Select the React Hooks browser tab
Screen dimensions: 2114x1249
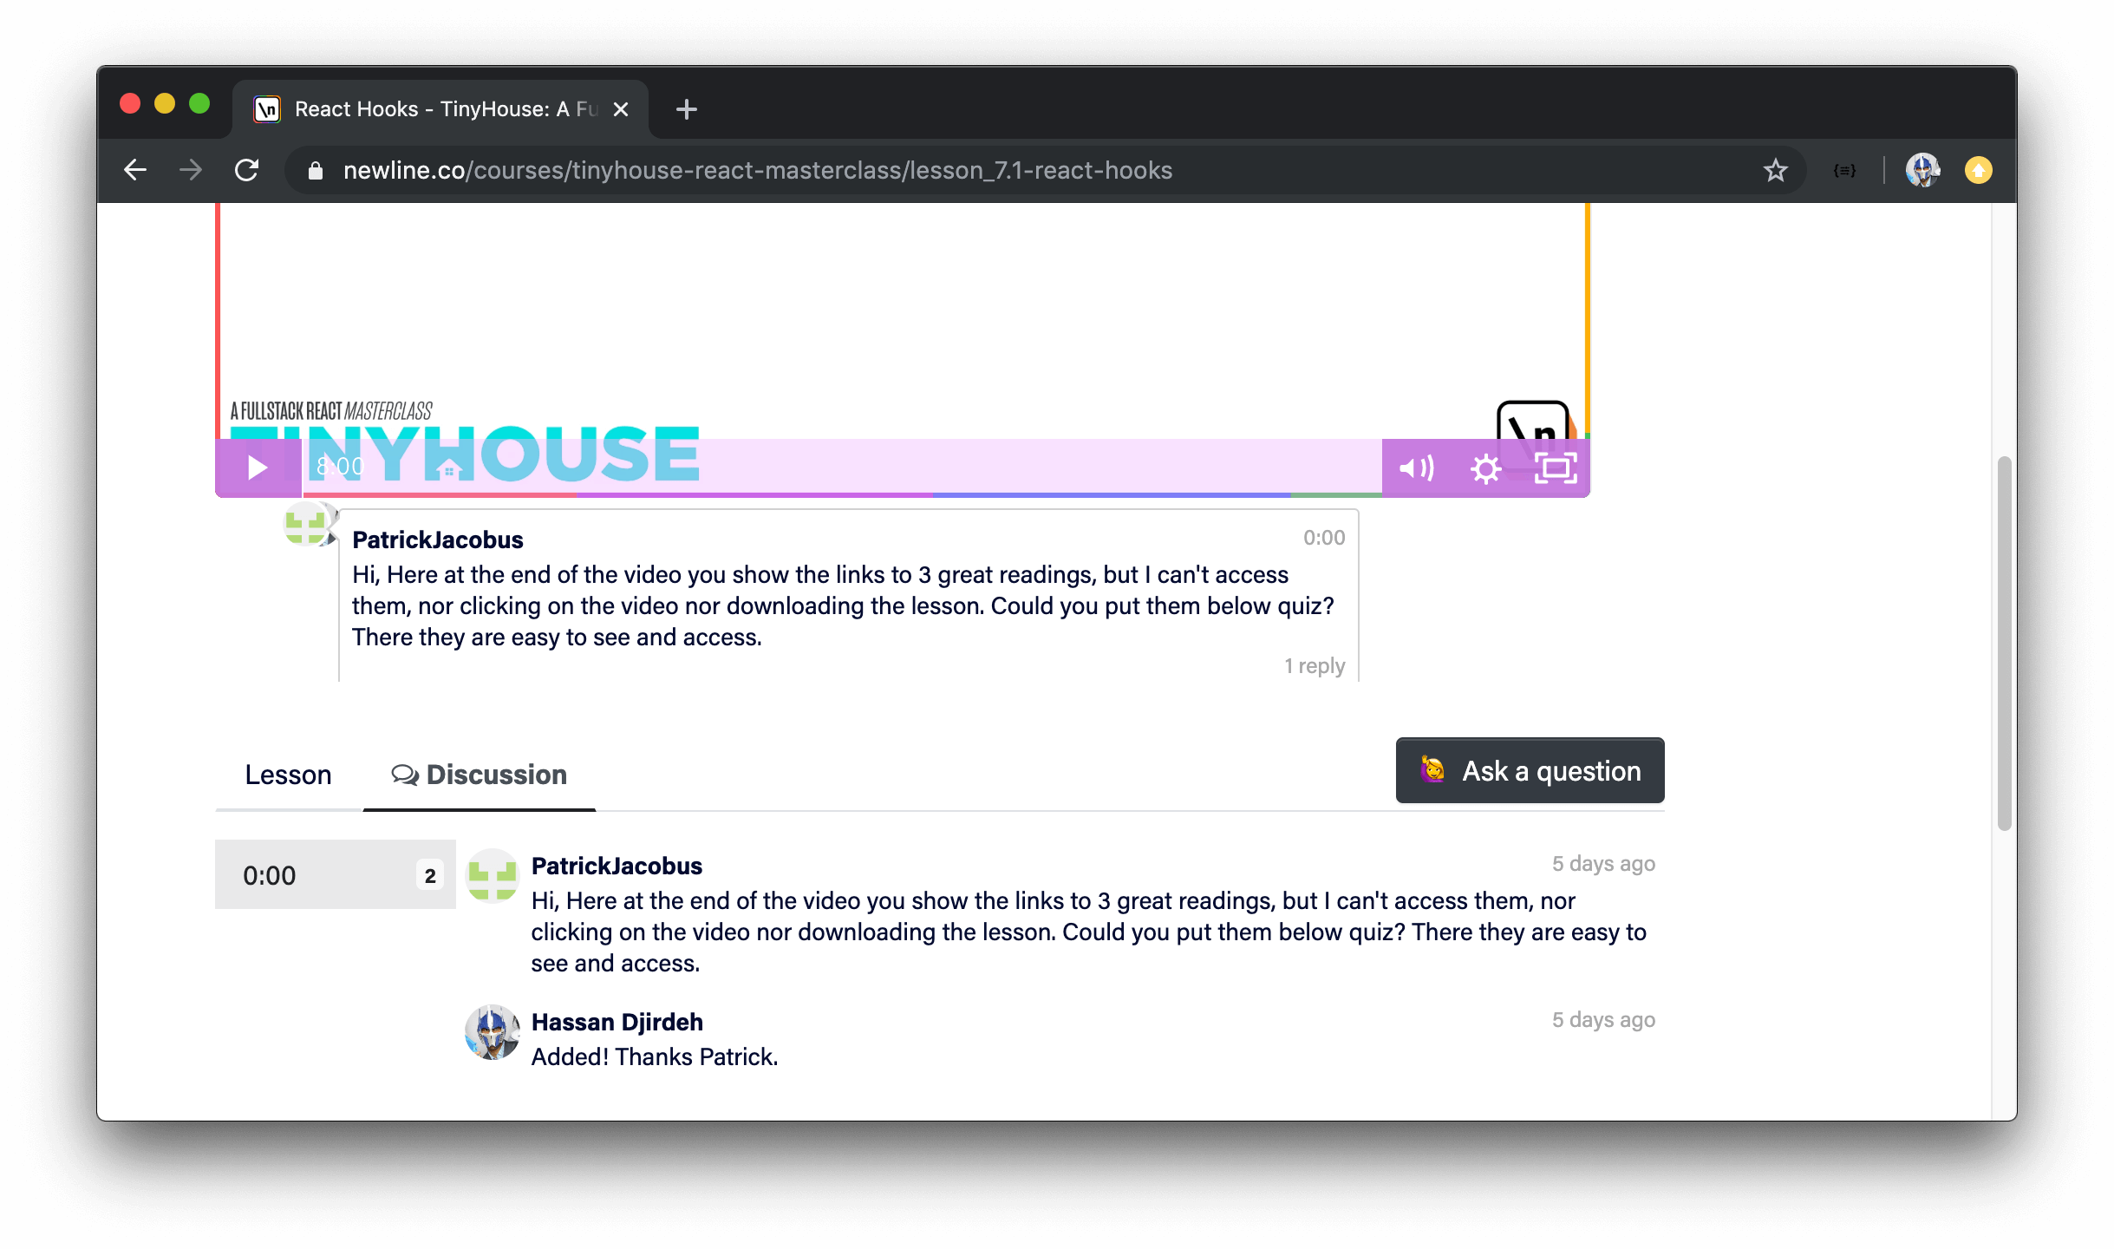pos(440,109)
